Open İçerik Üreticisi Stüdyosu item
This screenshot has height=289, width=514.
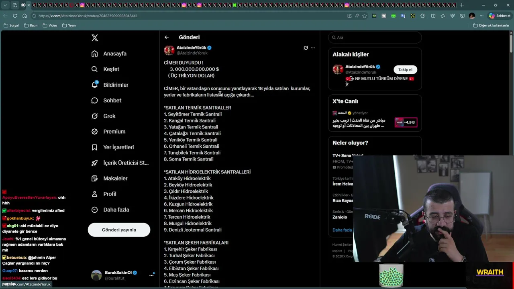120,163
